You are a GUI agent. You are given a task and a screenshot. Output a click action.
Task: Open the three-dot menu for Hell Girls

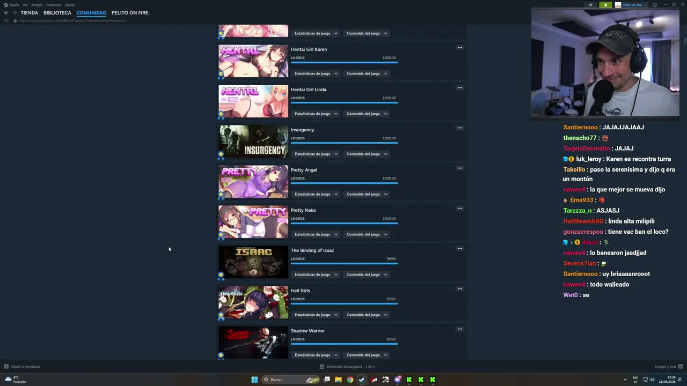(x=459, y=289)
